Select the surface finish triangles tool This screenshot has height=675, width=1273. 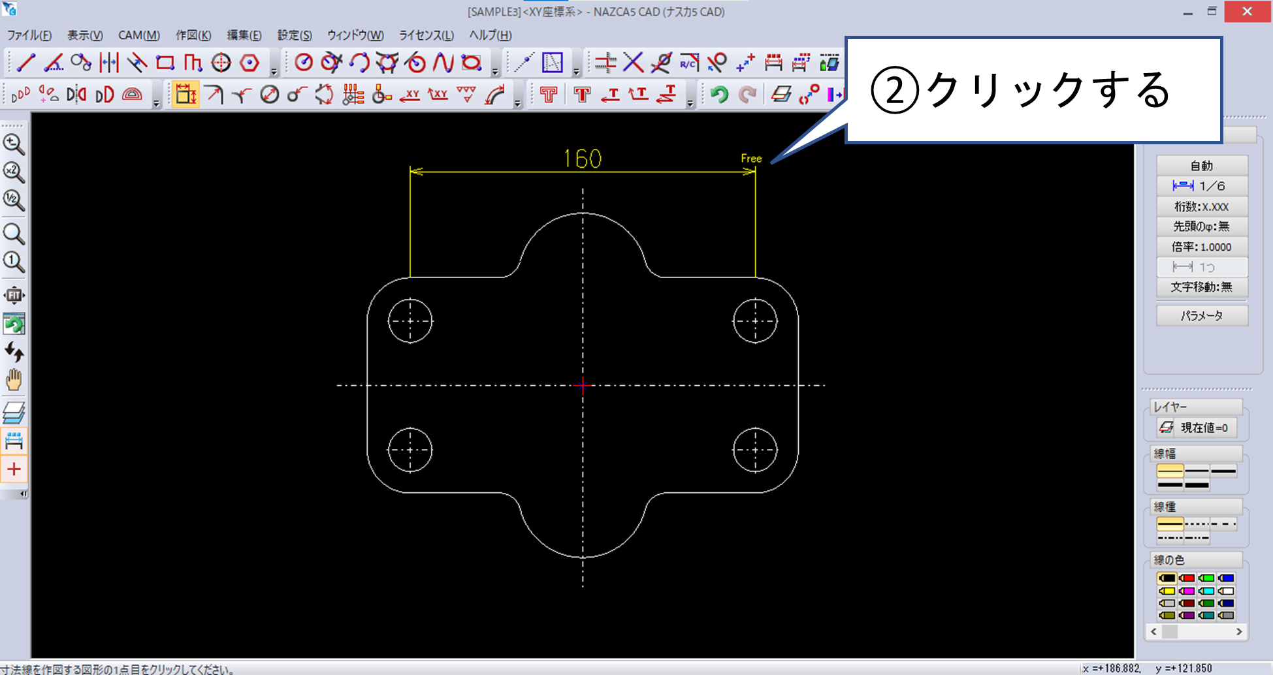click(466, 95)
